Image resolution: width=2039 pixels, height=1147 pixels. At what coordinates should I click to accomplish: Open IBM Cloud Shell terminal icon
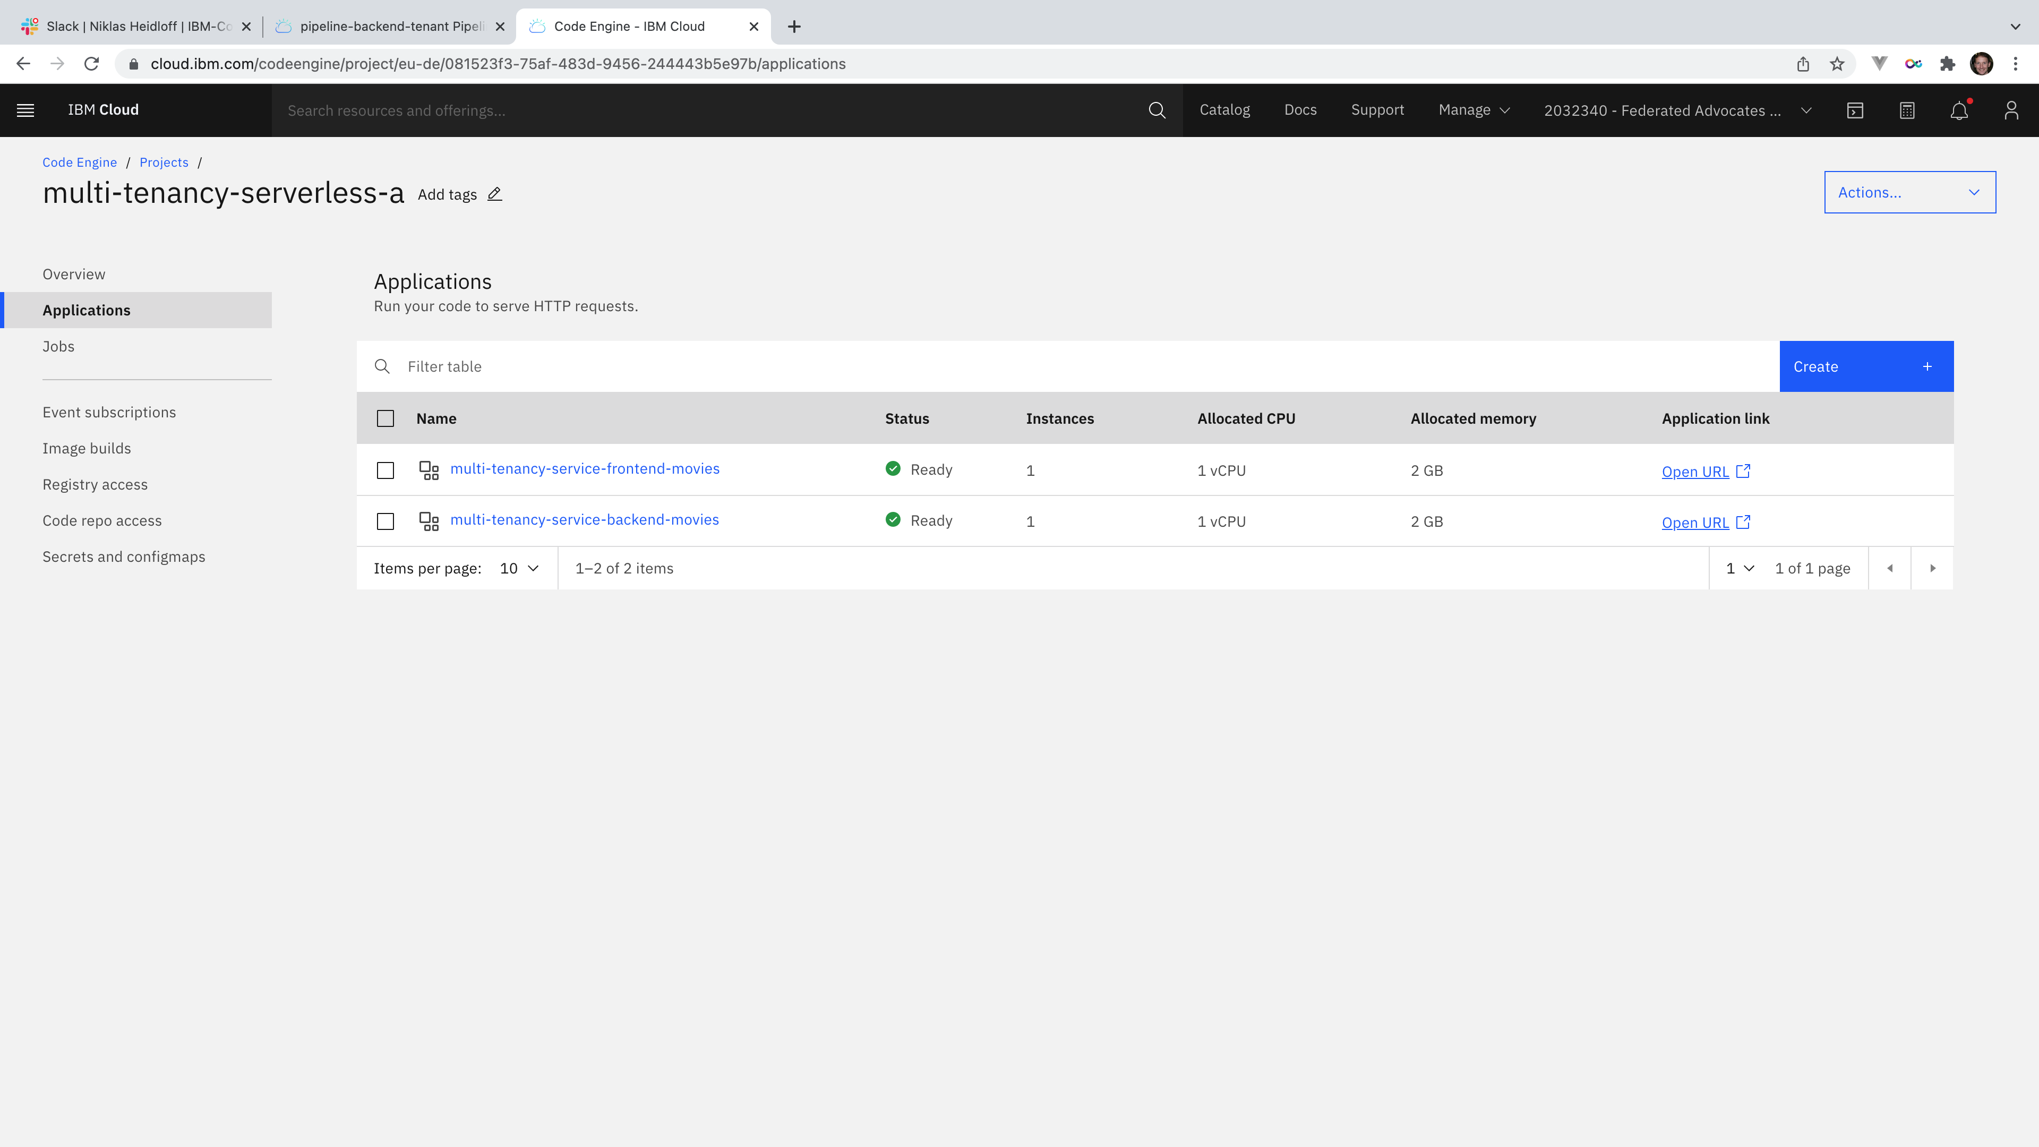click(x=1855, y=110)
